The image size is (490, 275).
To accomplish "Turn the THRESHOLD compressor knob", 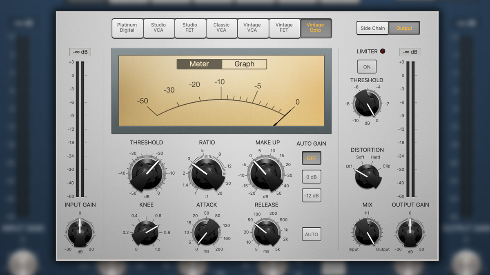I will (146, 173).
